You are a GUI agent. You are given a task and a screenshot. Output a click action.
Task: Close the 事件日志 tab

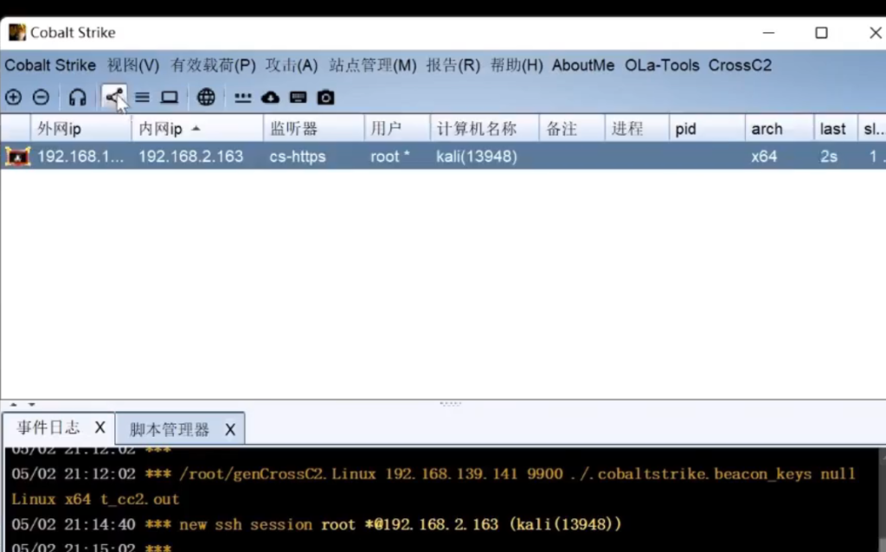100,427
